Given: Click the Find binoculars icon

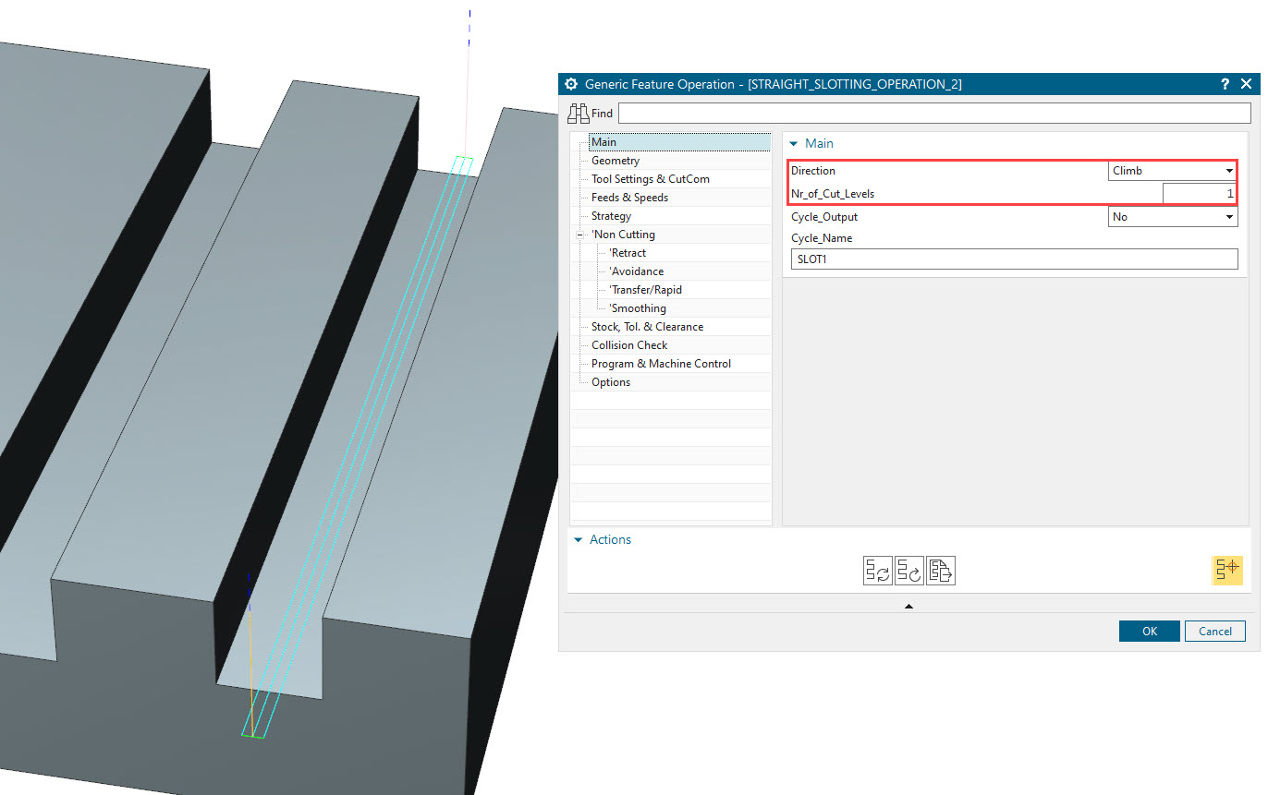Looking at the screenshot, I should [x=578, y=113].
